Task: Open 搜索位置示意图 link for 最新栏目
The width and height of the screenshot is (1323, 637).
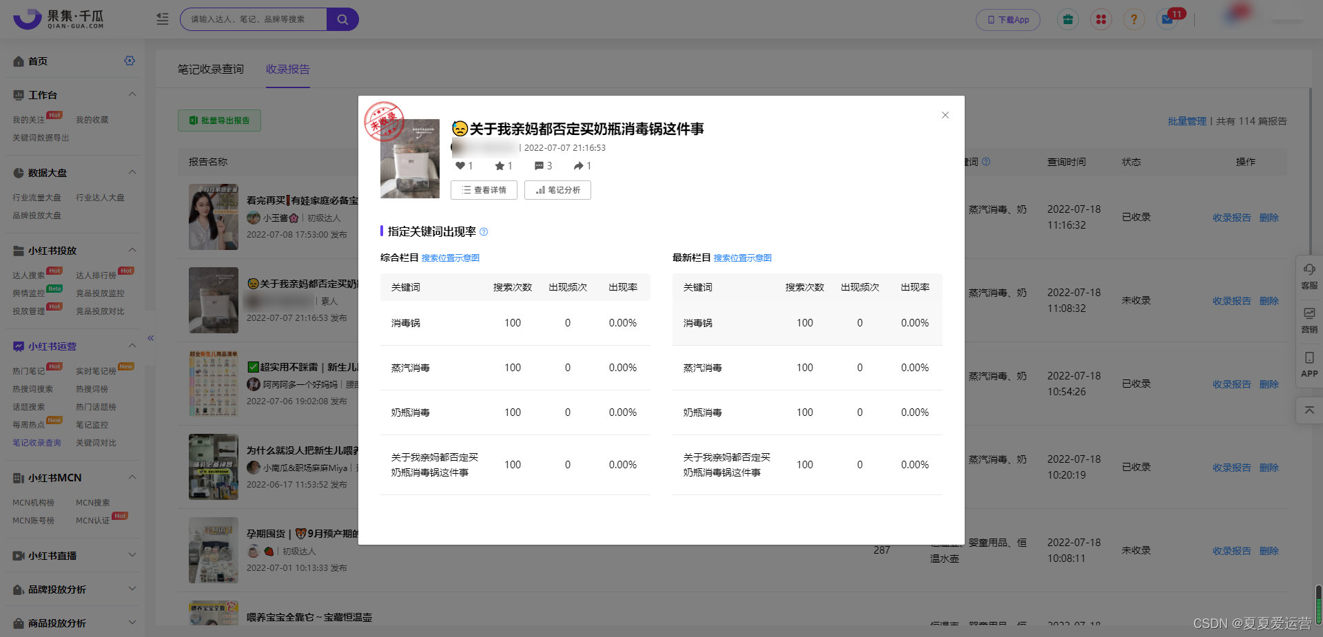Action: point(743,258)
